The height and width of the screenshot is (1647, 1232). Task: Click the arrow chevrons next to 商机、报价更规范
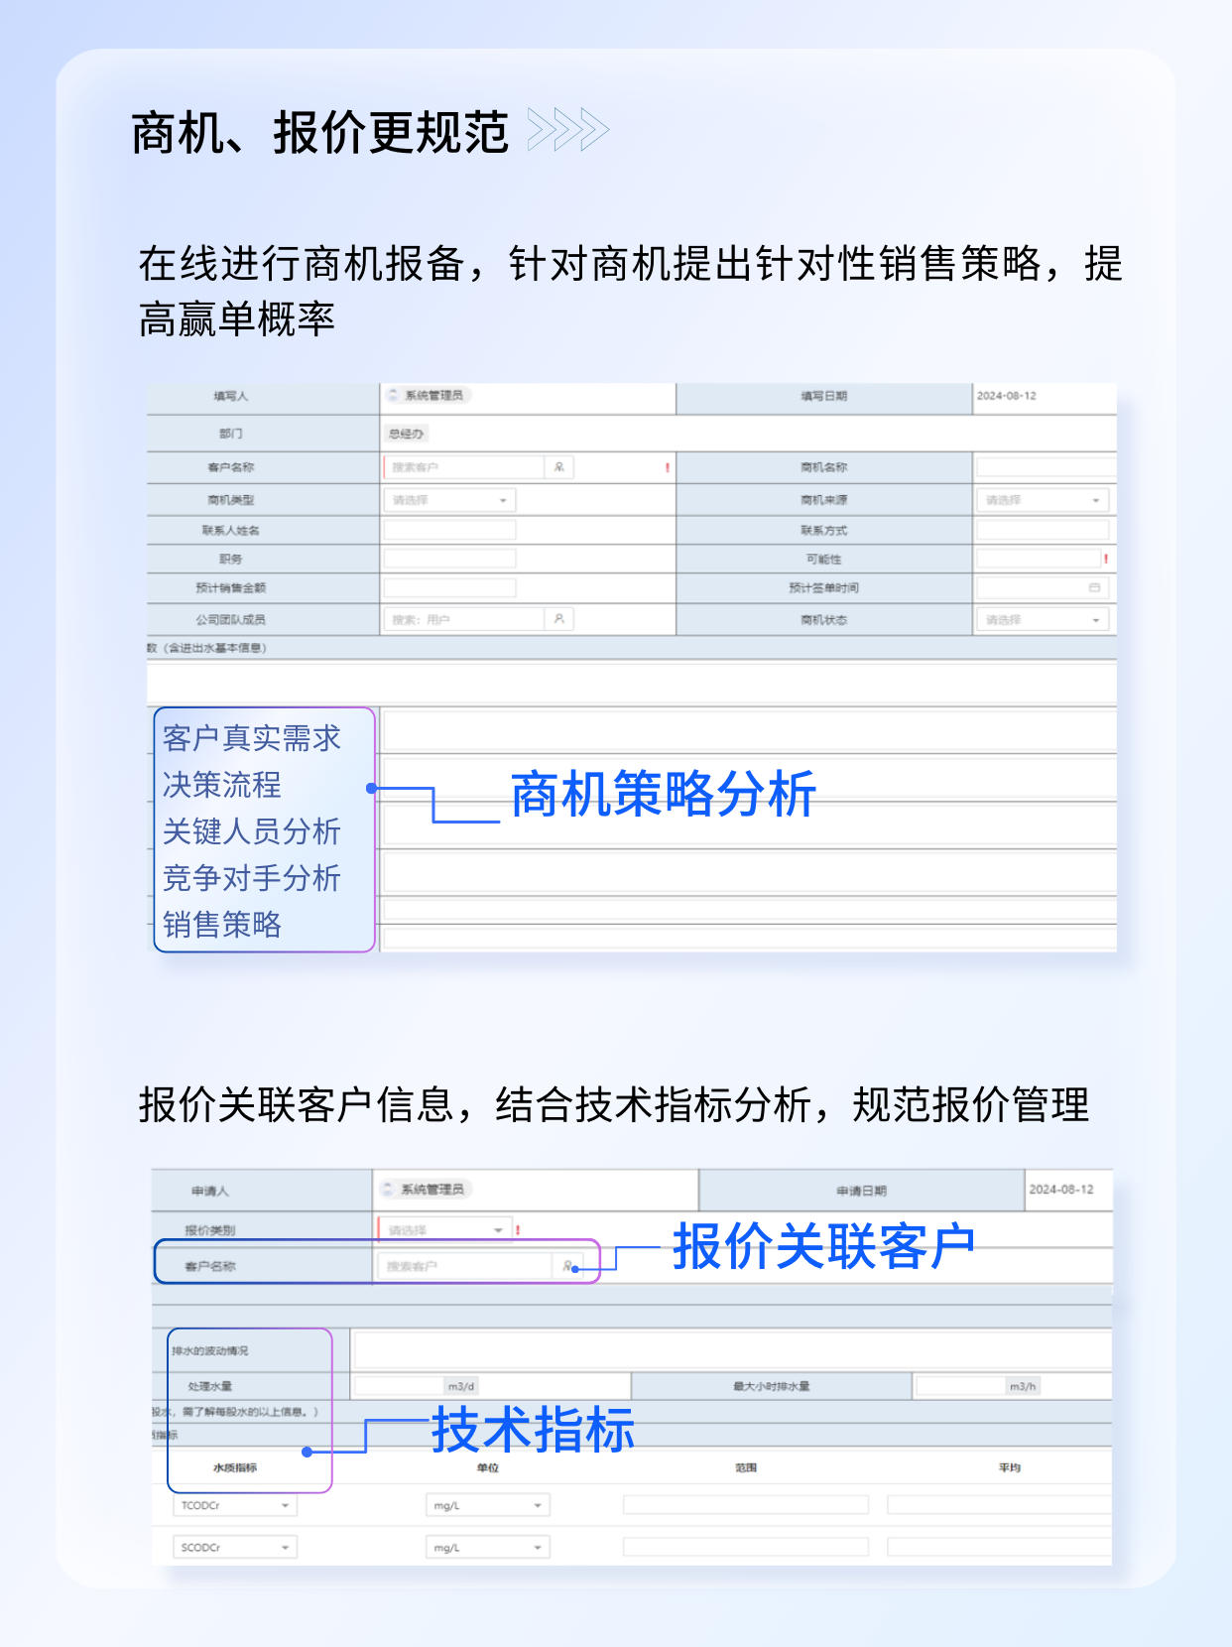pyautogui.click(x=568, y=130)
